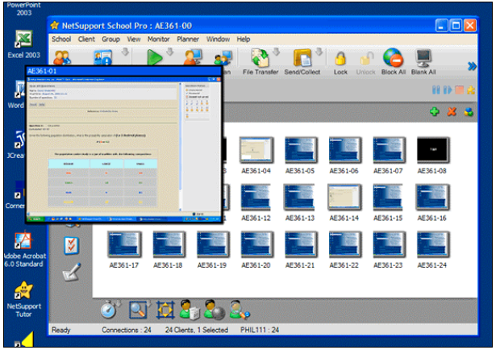Click the red X remove icon
Image resolution: width=500 pixels, height=354 pixels.
[452, 112]
